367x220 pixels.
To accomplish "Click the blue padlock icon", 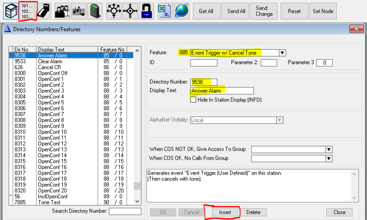I will pos(146,11).
